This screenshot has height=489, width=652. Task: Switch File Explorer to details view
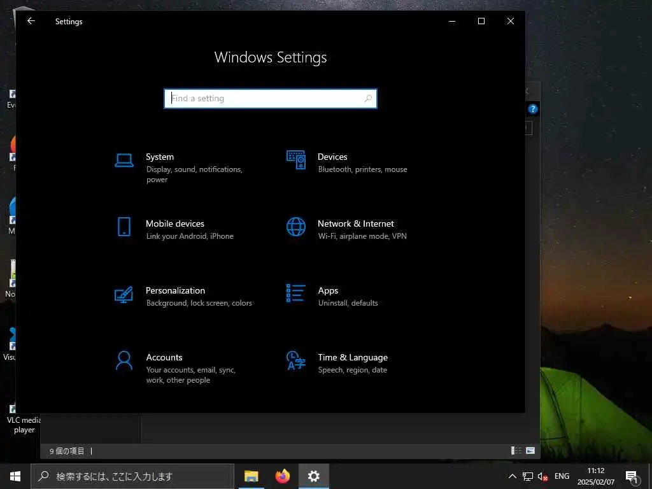516,451
